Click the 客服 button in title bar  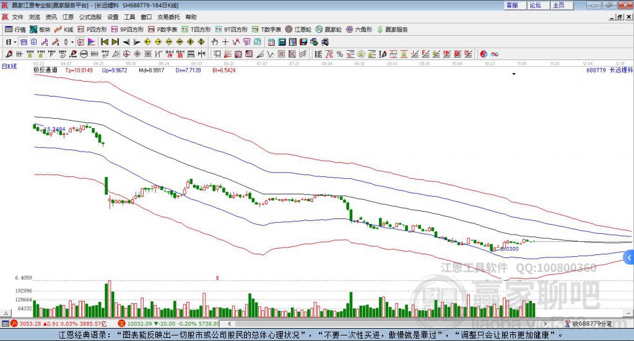pos(515,5)
